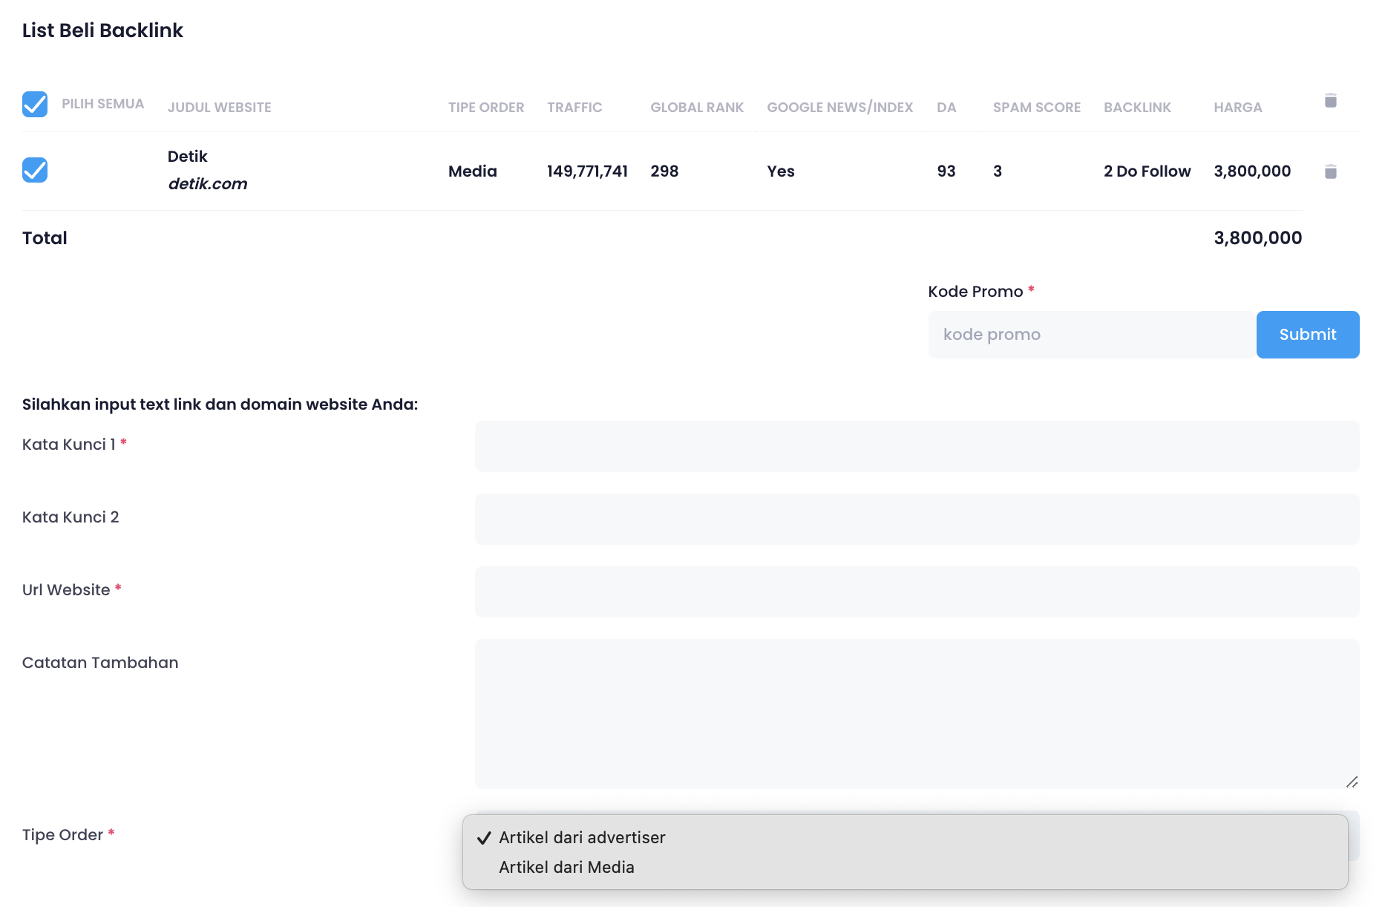Sort the table by HARGA column
Viewport: 1385px width, 907px height.
[x=1237, y=107]
